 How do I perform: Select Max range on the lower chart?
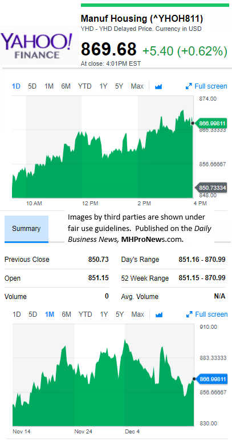[x=137, y=314]
